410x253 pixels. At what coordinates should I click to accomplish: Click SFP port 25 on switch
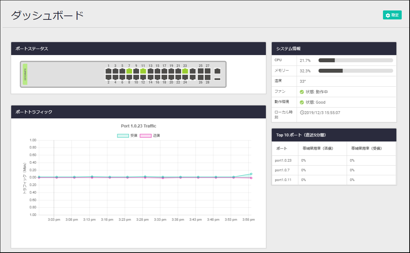[200, 71]
